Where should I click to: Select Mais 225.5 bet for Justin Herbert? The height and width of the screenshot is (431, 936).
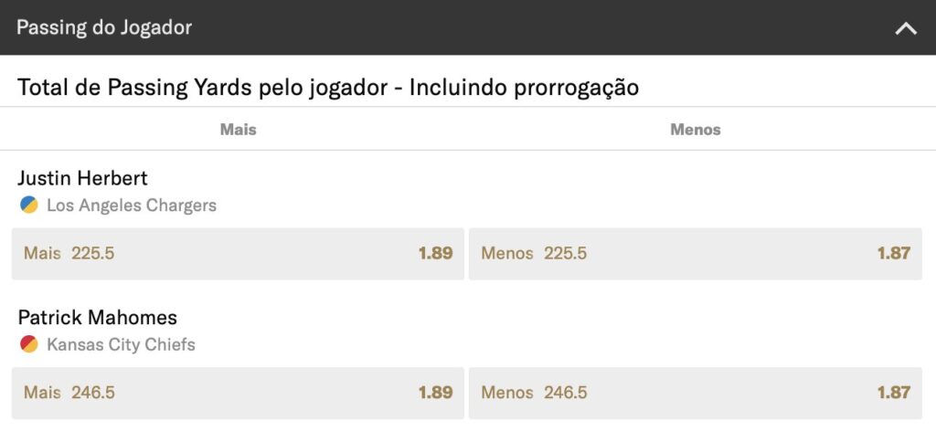(238, 253)
